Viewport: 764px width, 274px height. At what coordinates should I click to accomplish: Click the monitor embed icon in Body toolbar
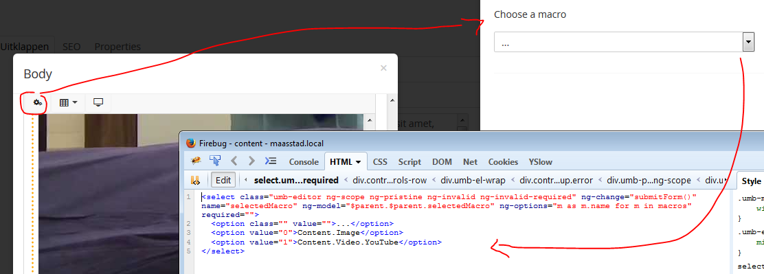click(98, 103)
